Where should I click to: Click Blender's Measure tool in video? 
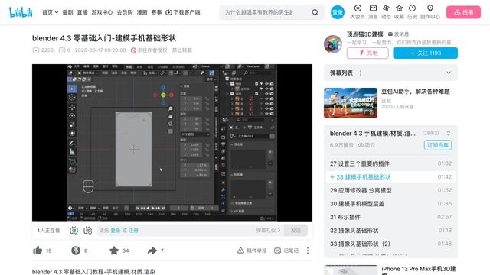pyautogui.click(x=72, y=152)
